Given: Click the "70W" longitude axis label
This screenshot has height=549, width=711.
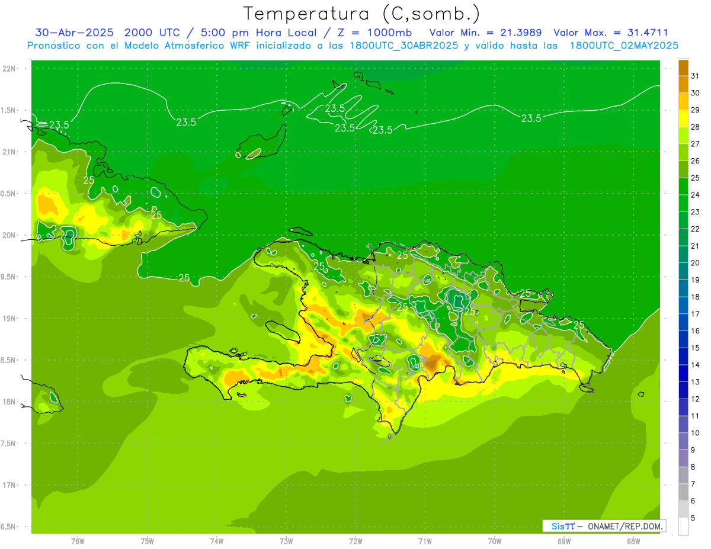Looking at the screenshot, I should pyautogui.click(x=495, y=541).
